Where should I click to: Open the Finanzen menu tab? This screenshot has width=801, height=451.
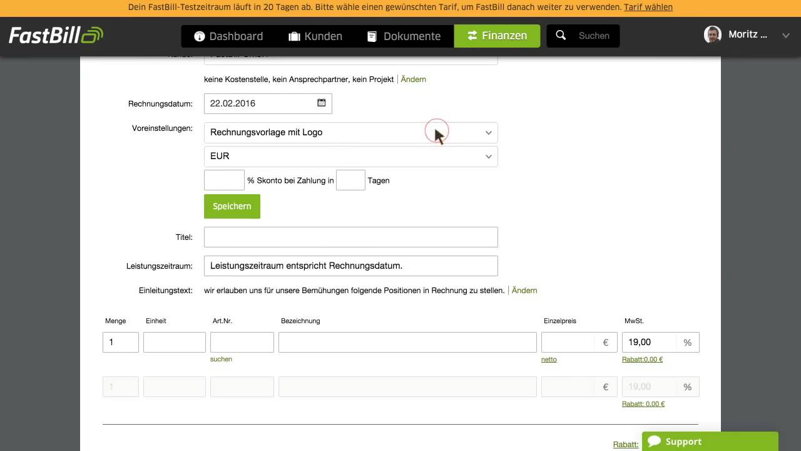click(x=497, y=36)
